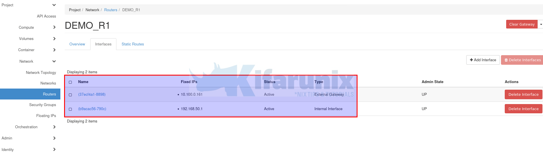543x159 pixels.
Task: Select the 192.168.50.1 IP cell
Action: (x=191, y=109)
